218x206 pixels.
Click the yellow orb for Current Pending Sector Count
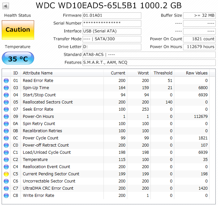click(x=6, y=174)
